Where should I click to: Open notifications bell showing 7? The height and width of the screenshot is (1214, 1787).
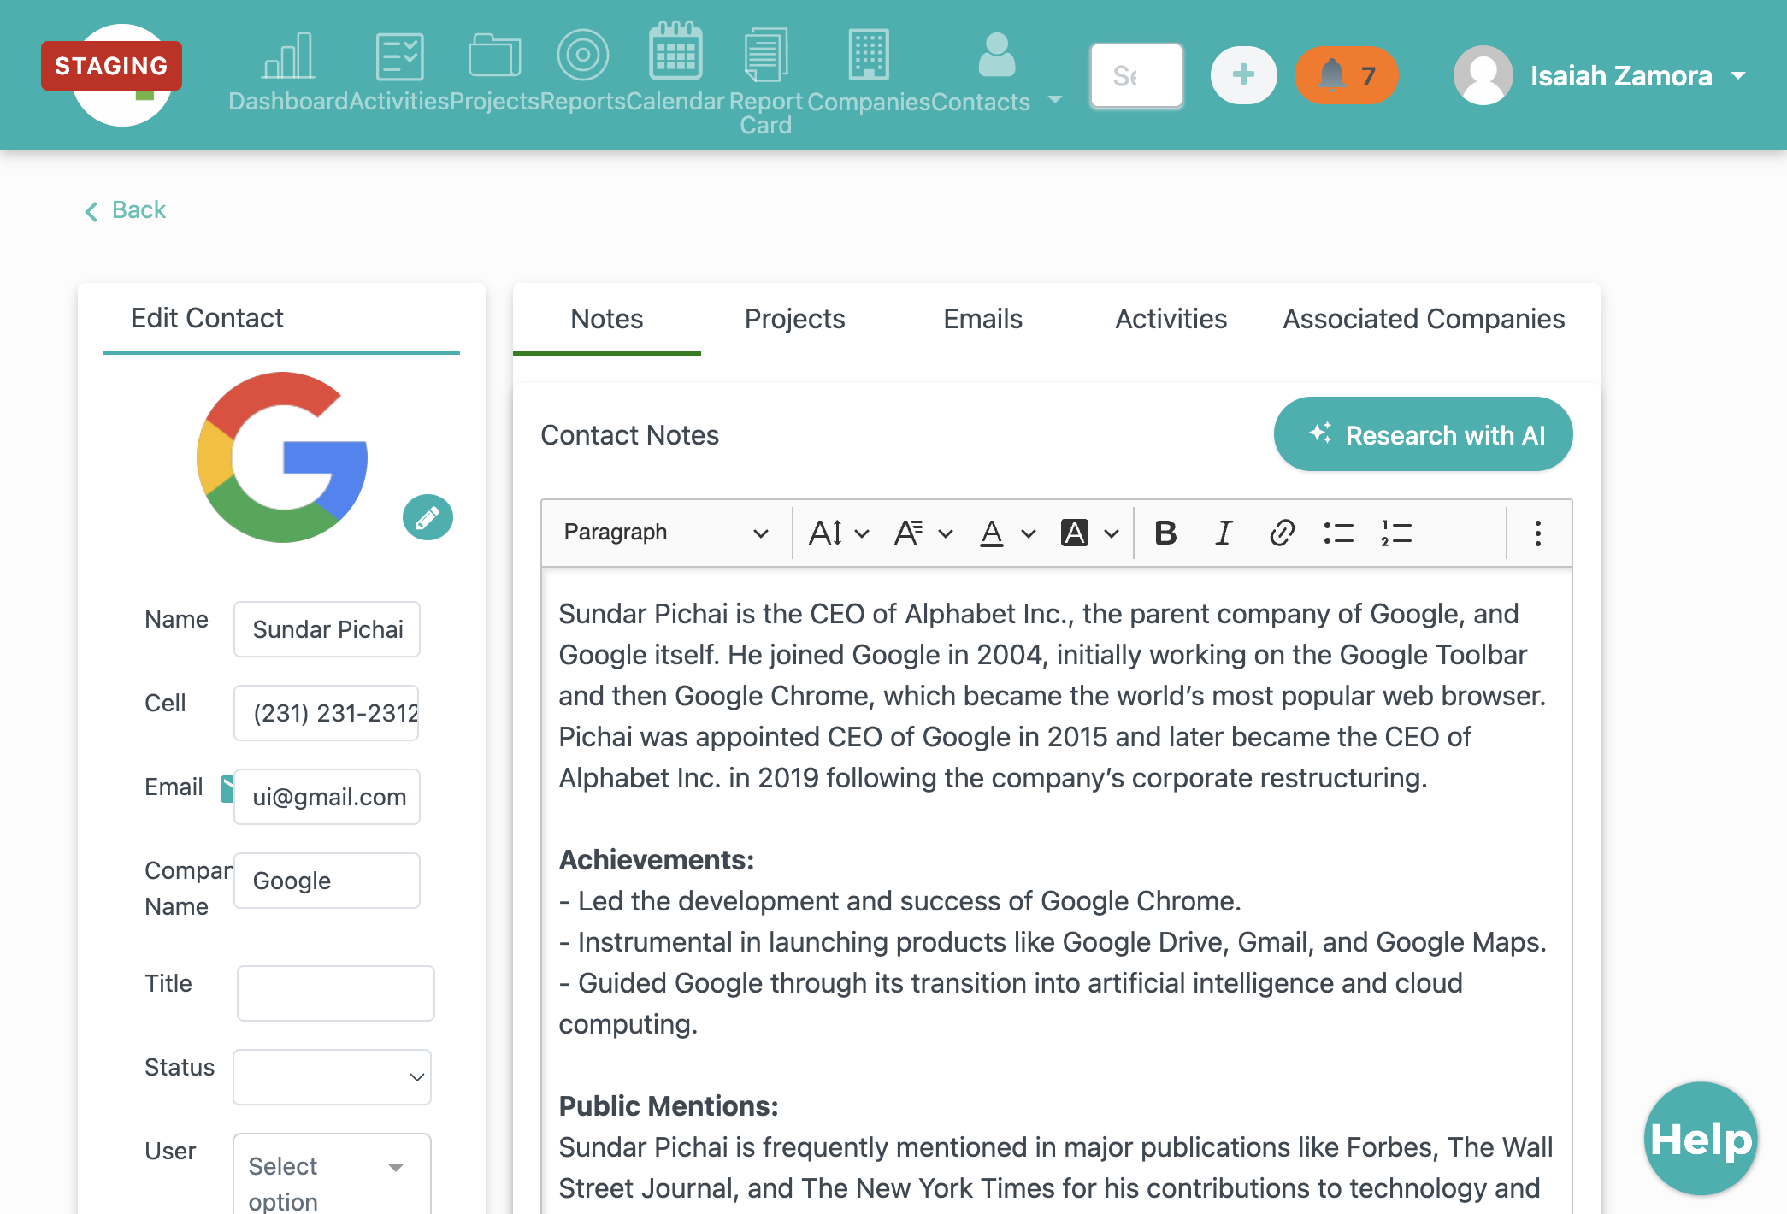[1347, 75]
